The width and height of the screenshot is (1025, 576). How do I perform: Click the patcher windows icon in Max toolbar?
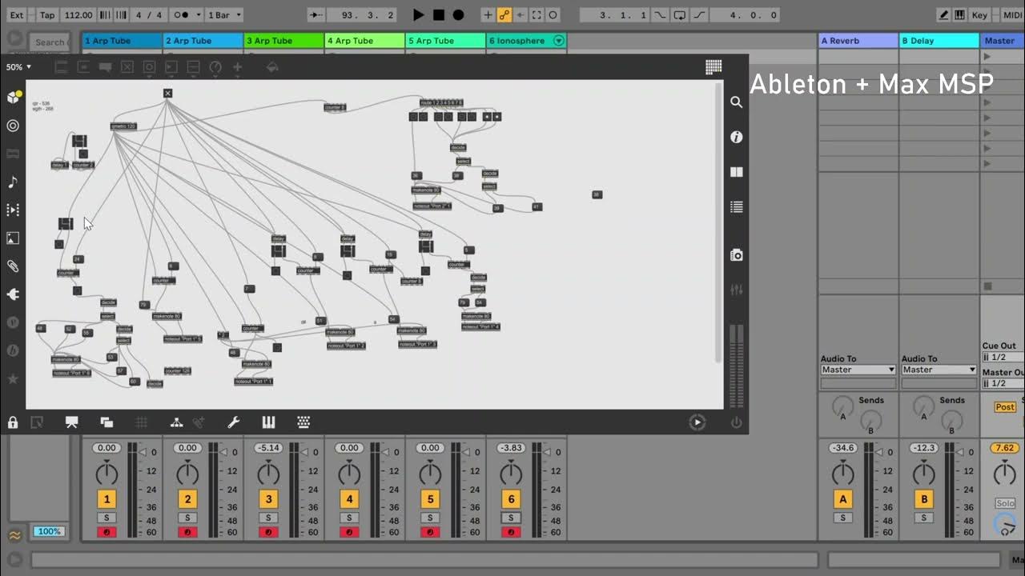click(107, 422)
